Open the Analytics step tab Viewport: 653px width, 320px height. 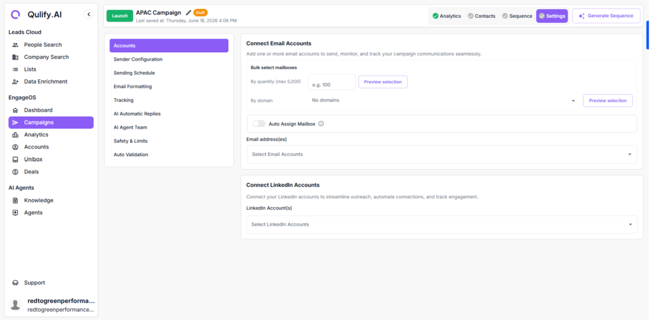pyautogui.click(x=447, y=16)
